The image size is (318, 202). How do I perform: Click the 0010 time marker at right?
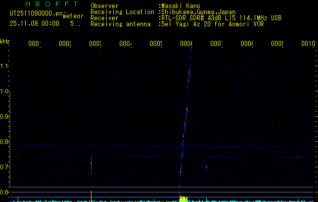(308, 44)
